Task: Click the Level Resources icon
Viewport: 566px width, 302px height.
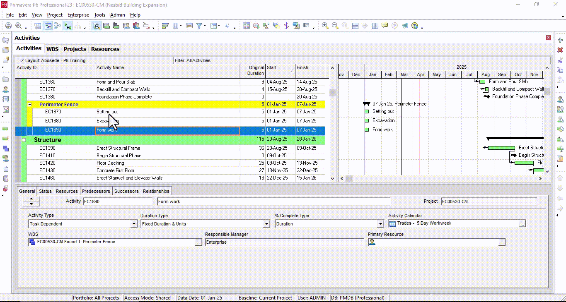Action: pyautogui.click(x=266, y=26)
